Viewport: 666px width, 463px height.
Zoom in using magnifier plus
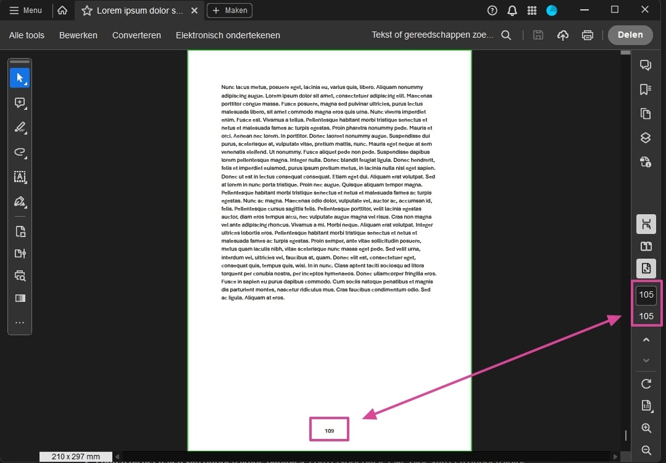pyautogui.click(x=646, y=428)
